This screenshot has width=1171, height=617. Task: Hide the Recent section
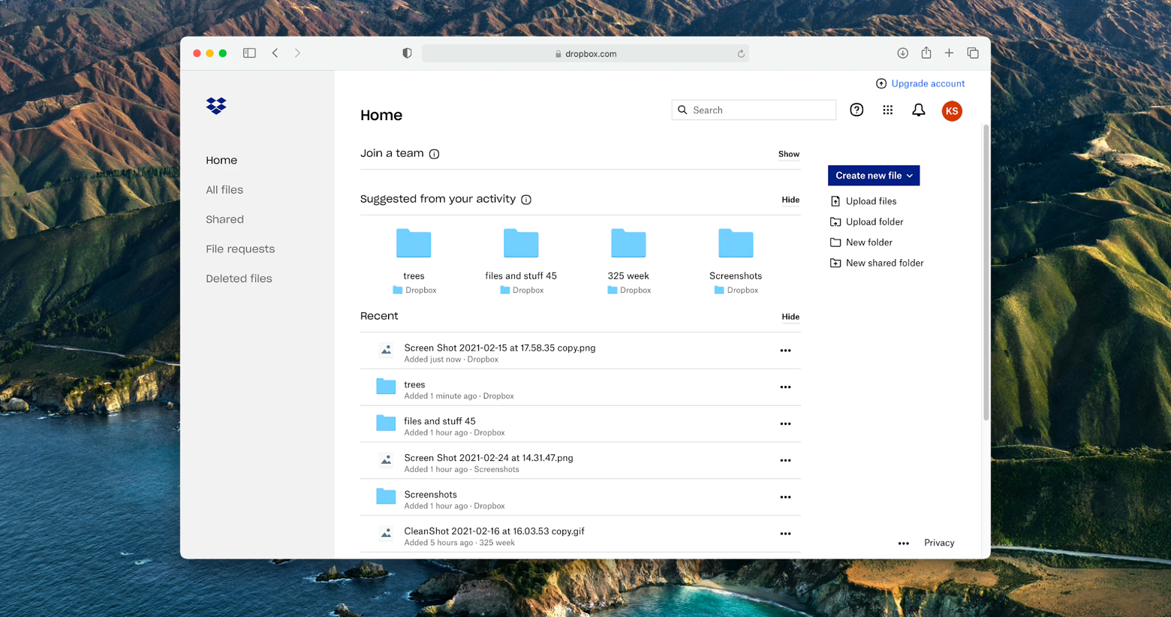pos(790,317)
